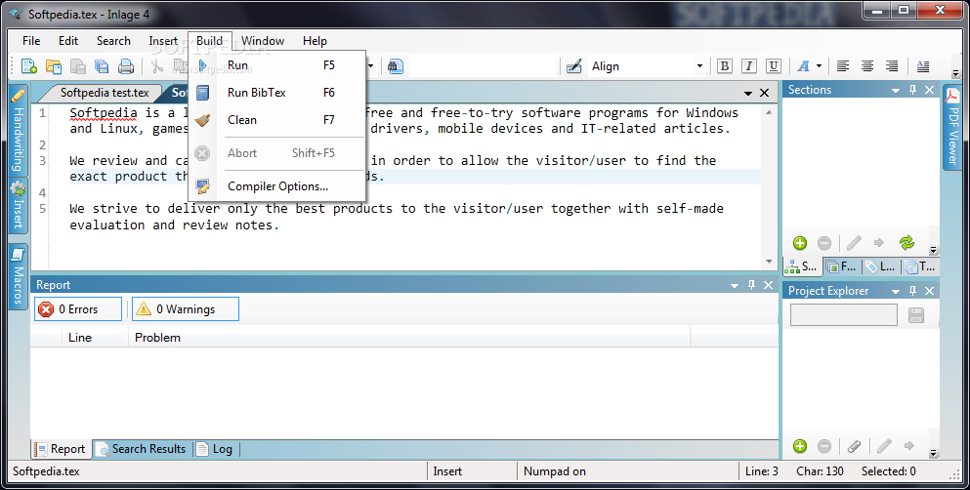Click the Print toolbar icon
Screen dimensions: 970x490
126,66
